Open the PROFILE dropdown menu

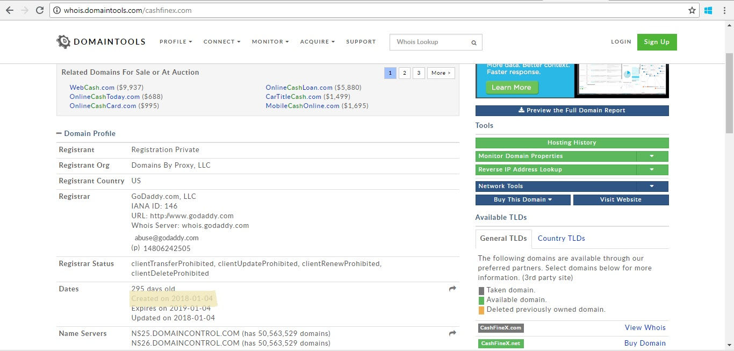[x=176, y=41]
